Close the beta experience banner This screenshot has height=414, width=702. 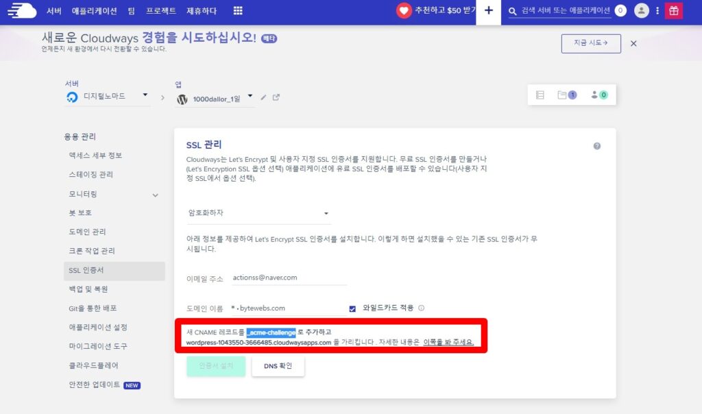(633, 43)
